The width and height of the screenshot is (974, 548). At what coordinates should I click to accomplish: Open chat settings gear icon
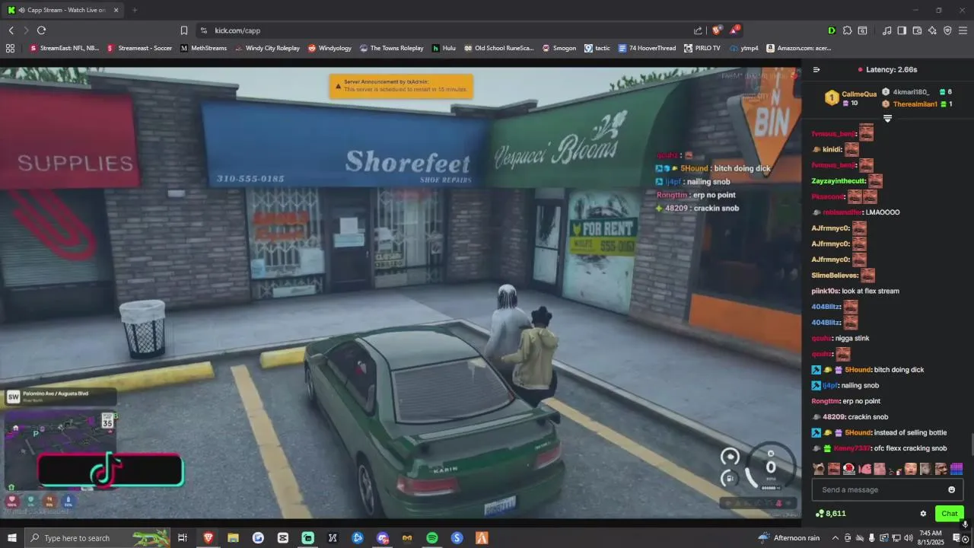(x=923, y=514)
